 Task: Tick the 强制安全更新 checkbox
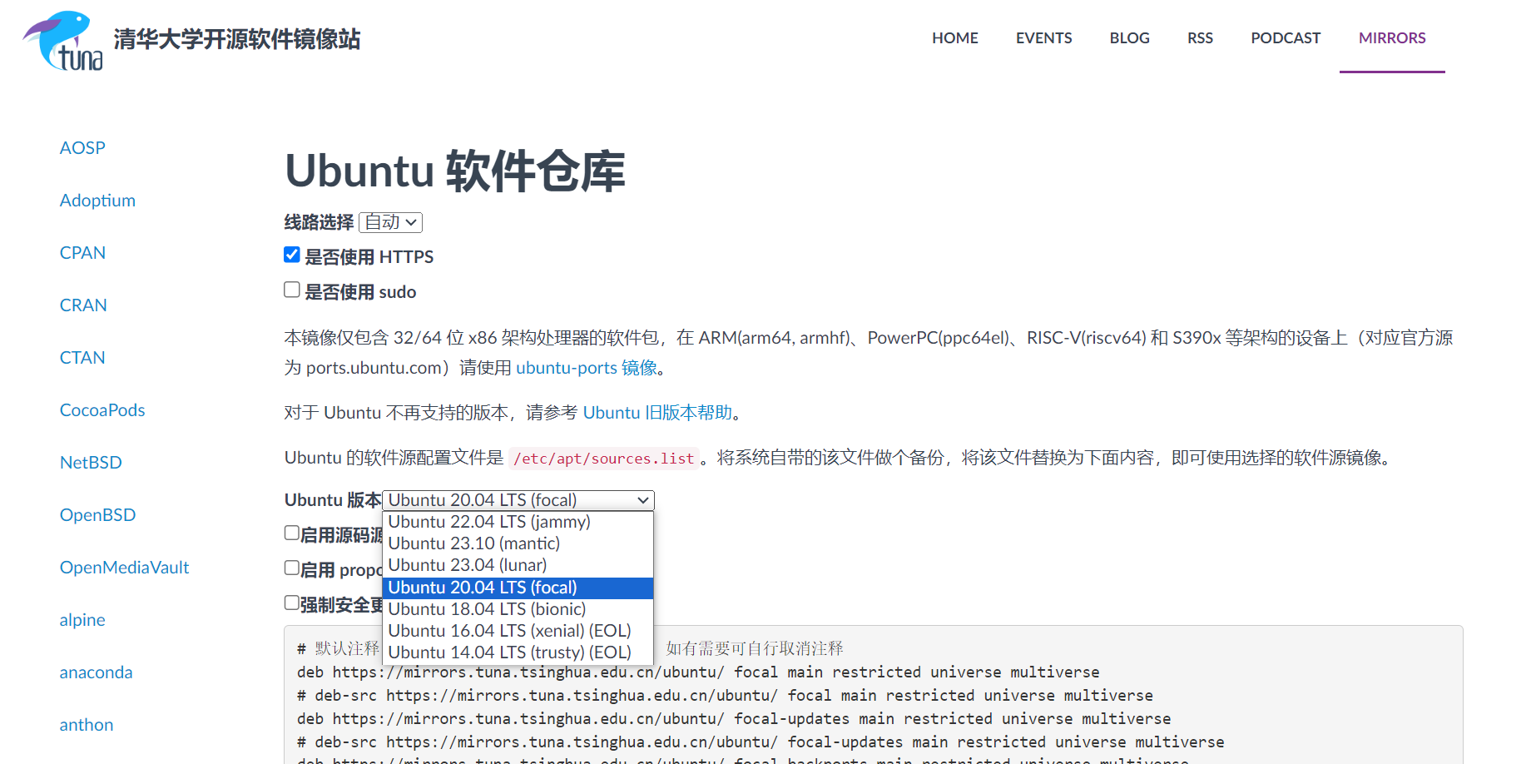pos(292,603)
